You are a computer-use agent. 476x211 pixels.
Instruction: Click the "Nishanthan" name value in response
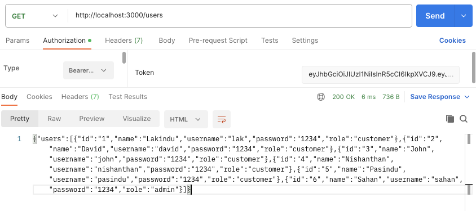click(x=367, y=159)
